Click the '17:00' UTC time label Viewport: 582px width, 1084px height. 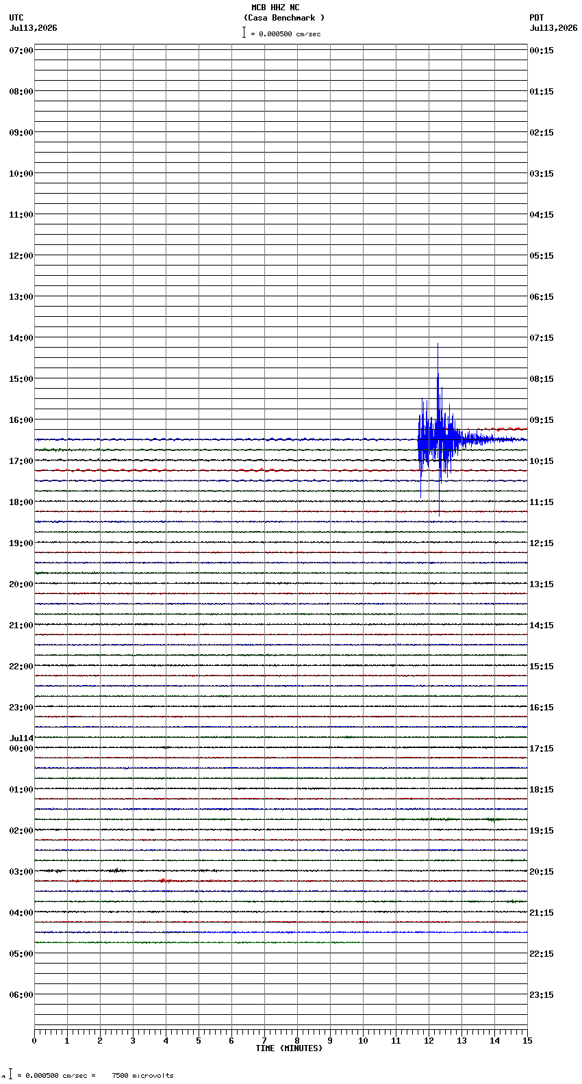(x=21, y=461)
